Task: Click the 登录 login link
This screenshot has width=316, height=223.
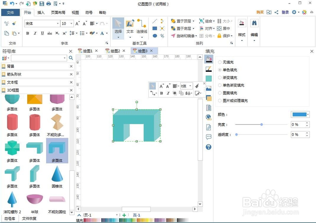Action: 285,12
